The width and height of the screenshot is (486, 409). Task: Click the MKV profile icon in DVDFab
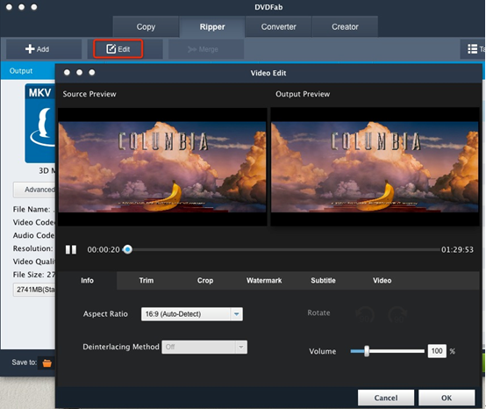40,123
